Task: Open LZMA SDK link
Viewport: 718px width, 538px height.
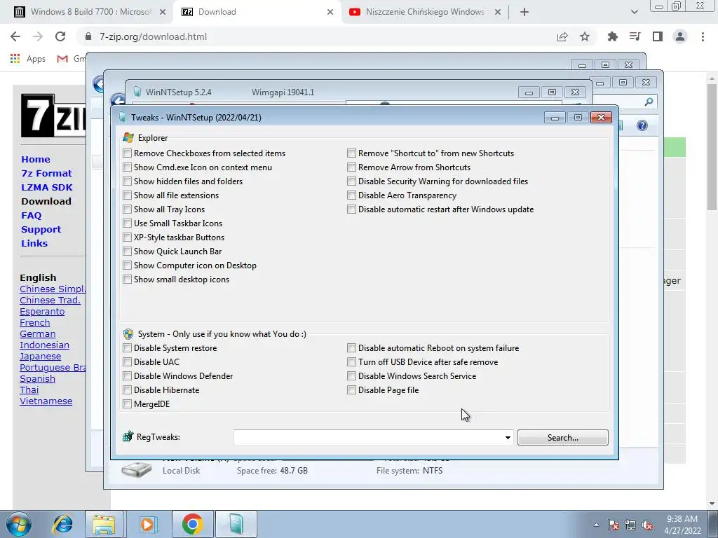Action: (x=47, y=188)
